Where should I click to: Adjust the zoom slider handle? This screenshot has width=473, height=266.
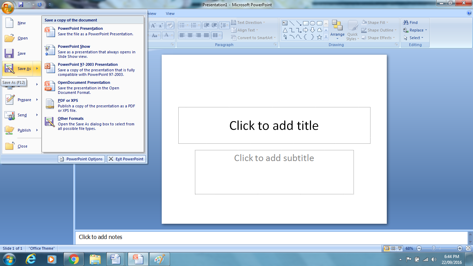(x=434, y=248)
